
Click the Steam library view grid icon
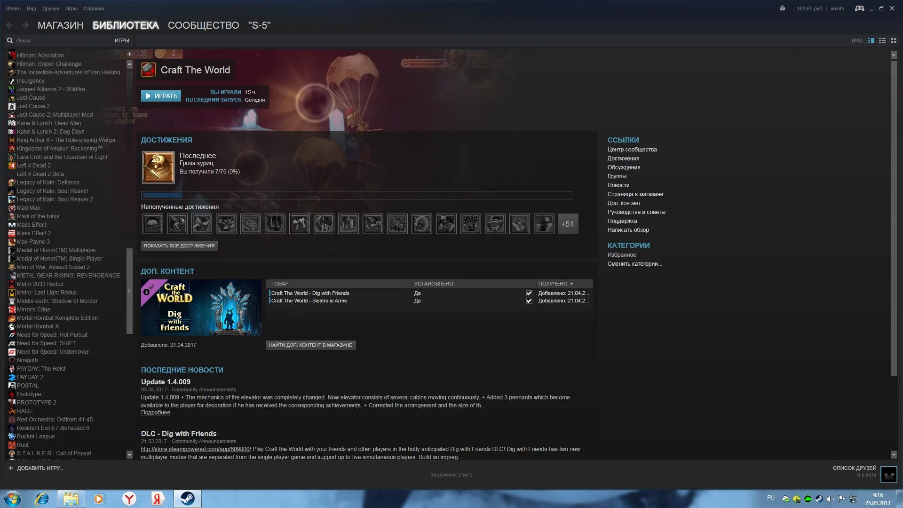pyautogui.click(x=893, y=40)
